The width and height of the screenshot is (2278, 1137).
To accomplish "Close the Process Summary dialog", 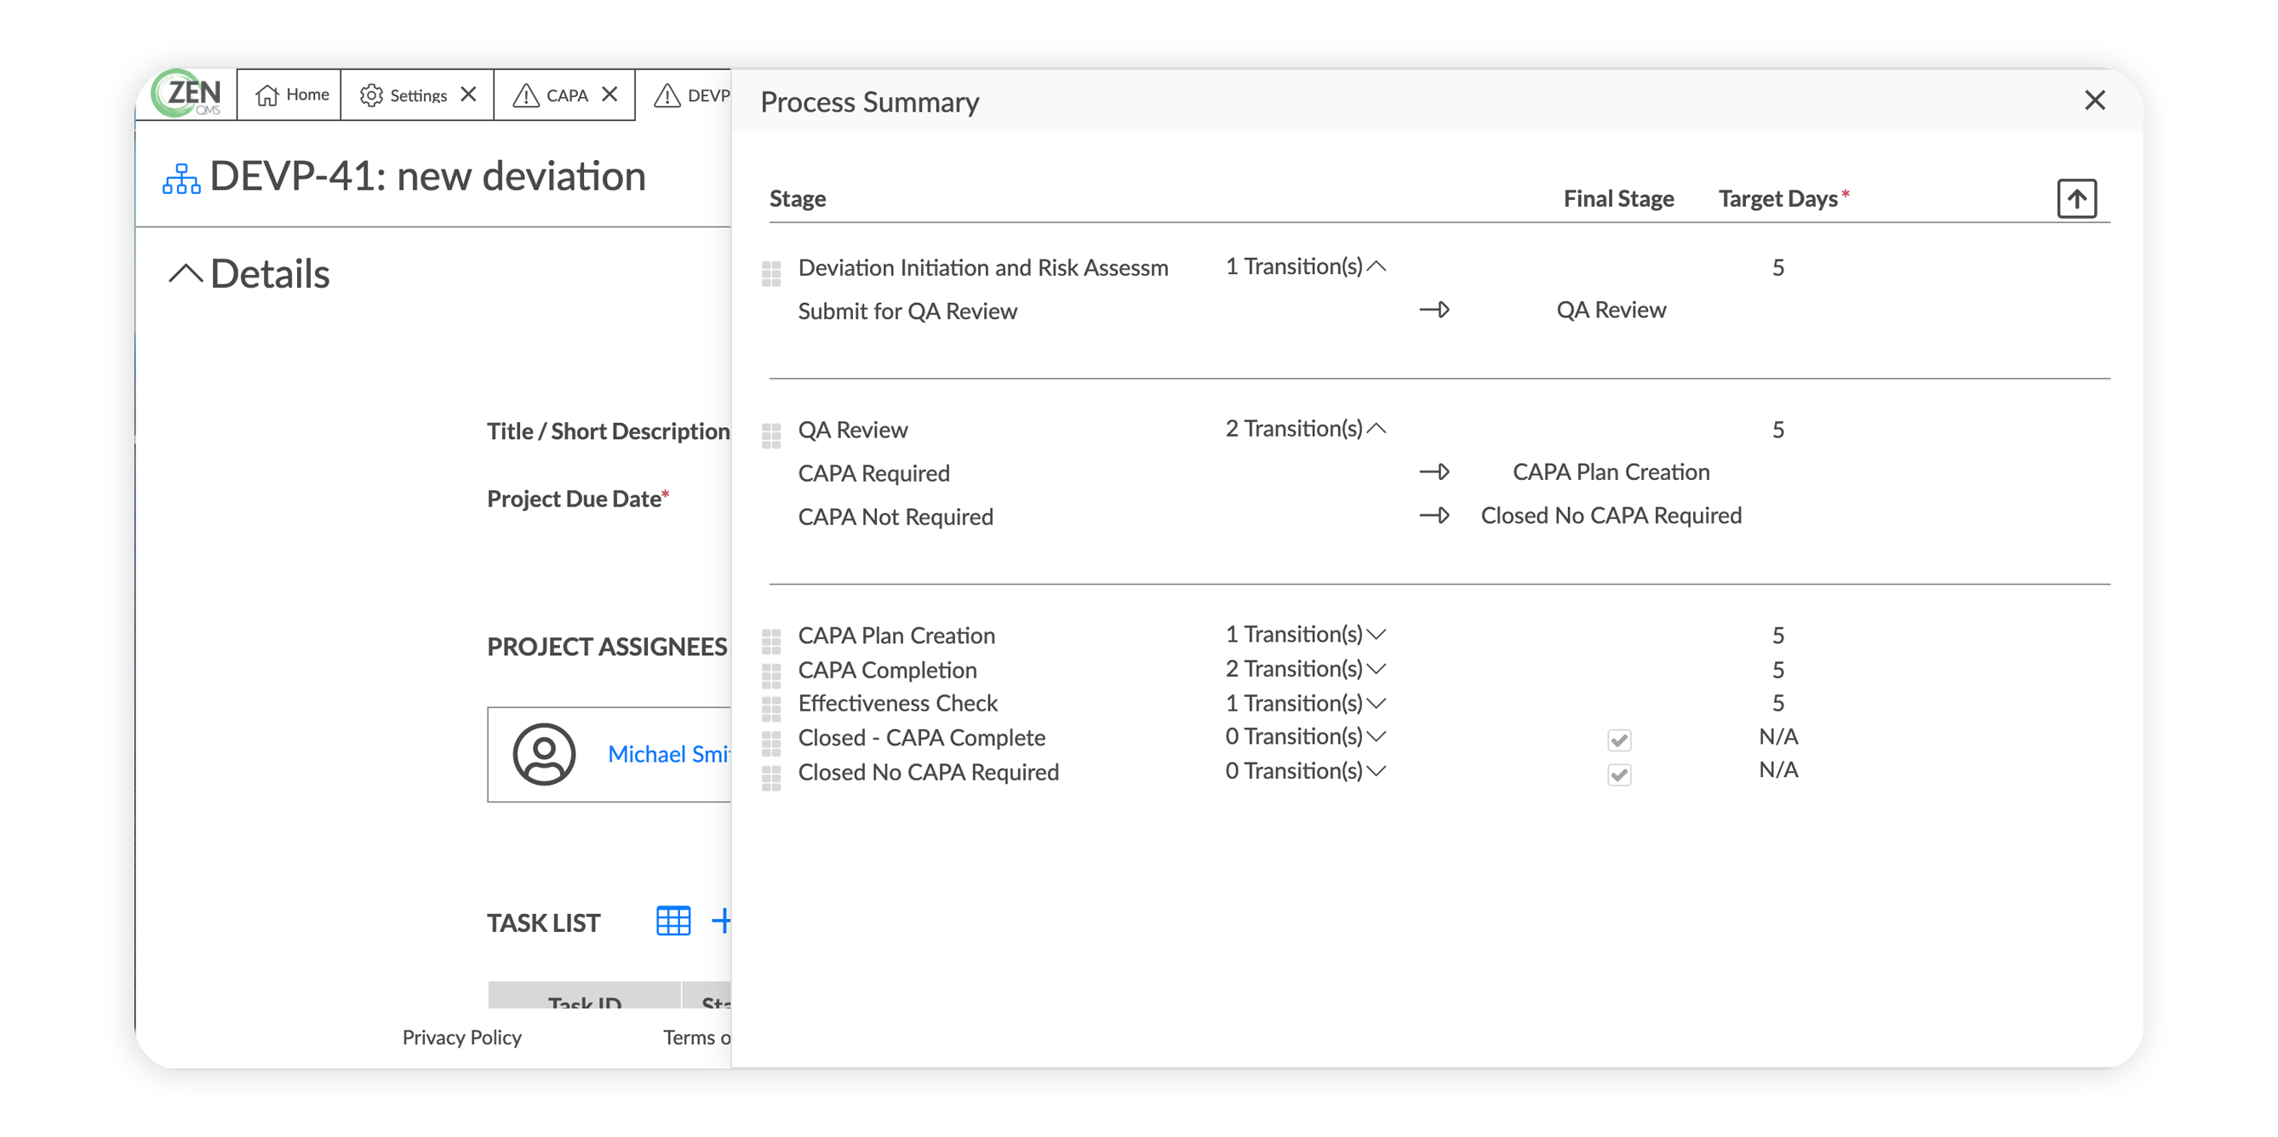I will point(2095,100).
